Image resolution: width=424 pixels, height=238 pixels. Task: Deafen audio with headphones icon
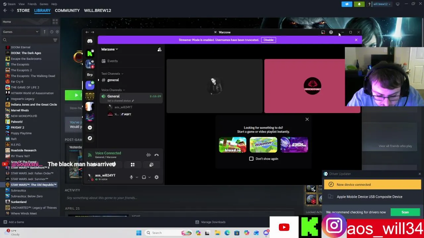144,177
